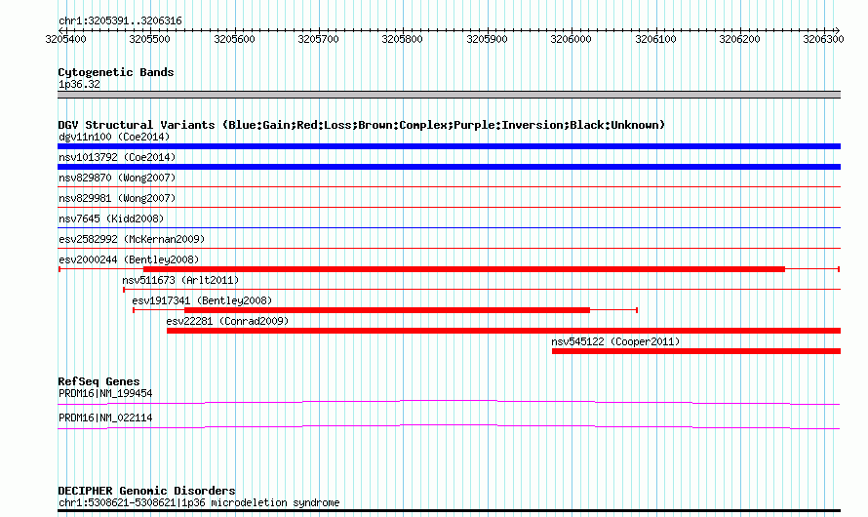Click ruler position 3205400
868x517 pixels.
[x=66, y=39]
